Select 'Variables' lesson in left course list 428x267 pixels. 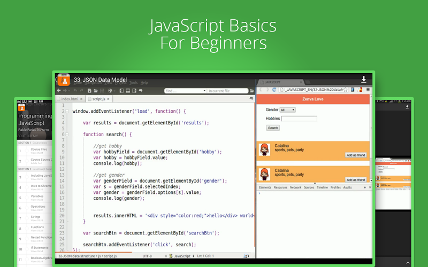coord(34,198)
